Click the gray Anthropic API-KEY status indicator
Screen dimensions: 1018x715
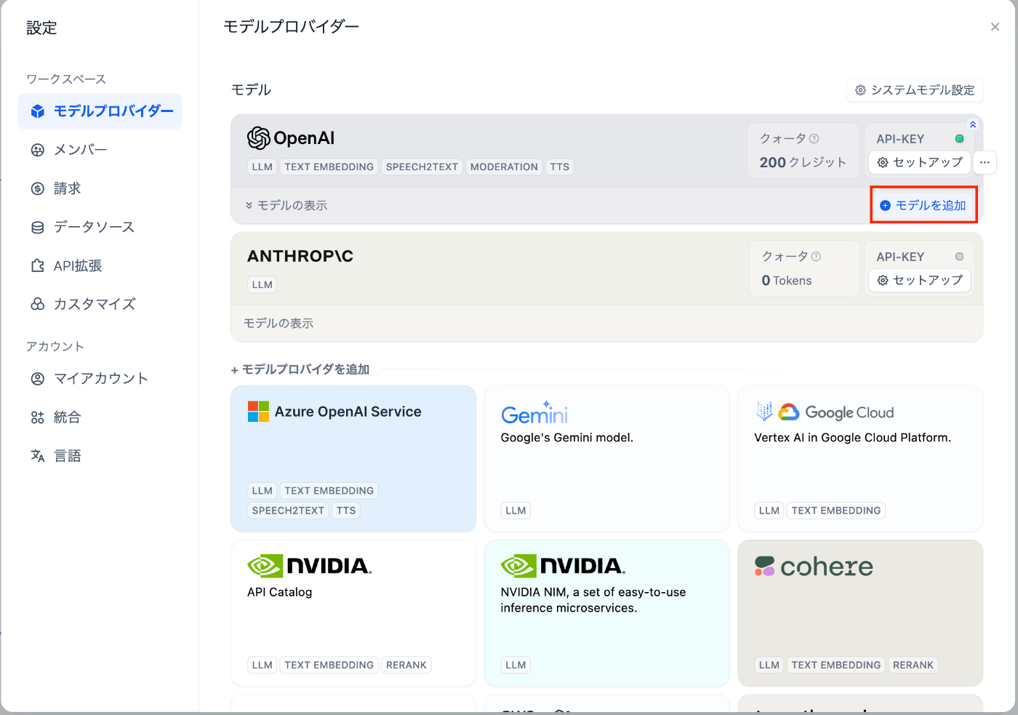click(x=959, y=256)
